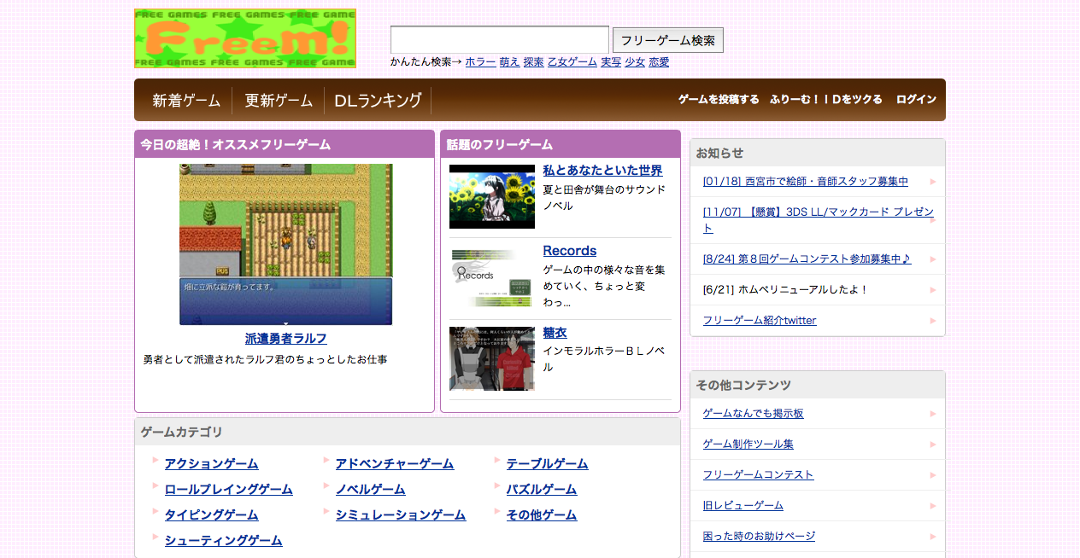Open the アクションゲーム category

212,464
